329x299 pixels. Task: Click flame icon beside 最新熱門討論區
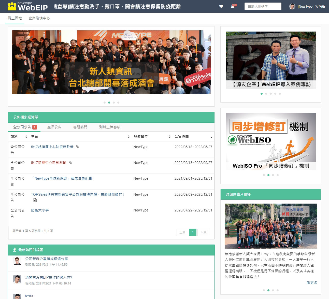click(15, 250)
